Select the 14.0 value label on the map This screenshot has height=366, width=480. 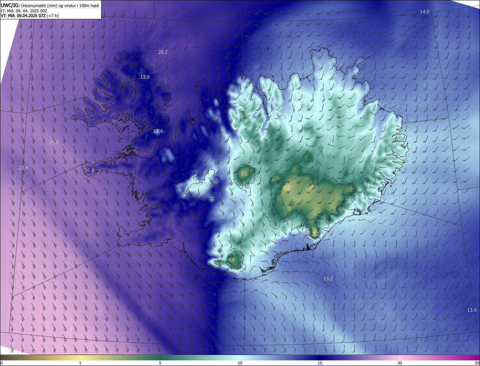(424, 12)
